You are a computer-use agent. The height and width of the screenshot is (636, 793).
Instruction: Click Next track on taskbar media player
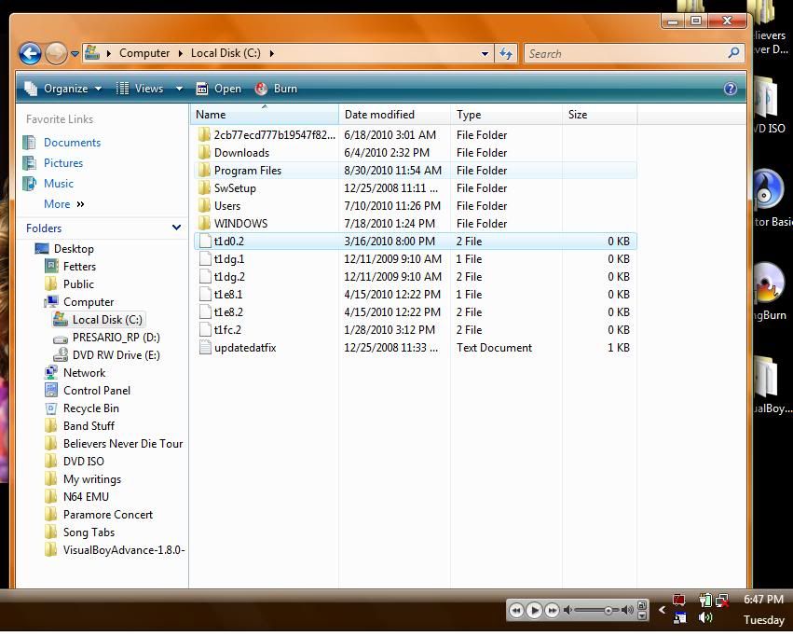[x=553, y=611]
